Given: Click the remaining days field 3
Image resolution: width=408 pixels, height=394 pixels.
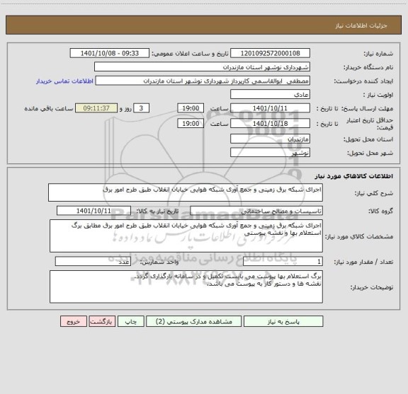Looking at the screenshot, I should (141, 108).
